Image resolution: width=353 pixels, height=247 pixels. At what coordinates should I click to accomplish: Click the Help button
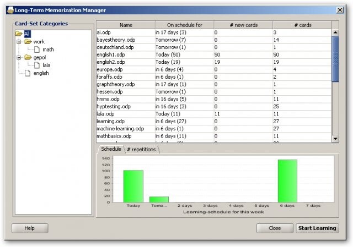tap(30, 228)
